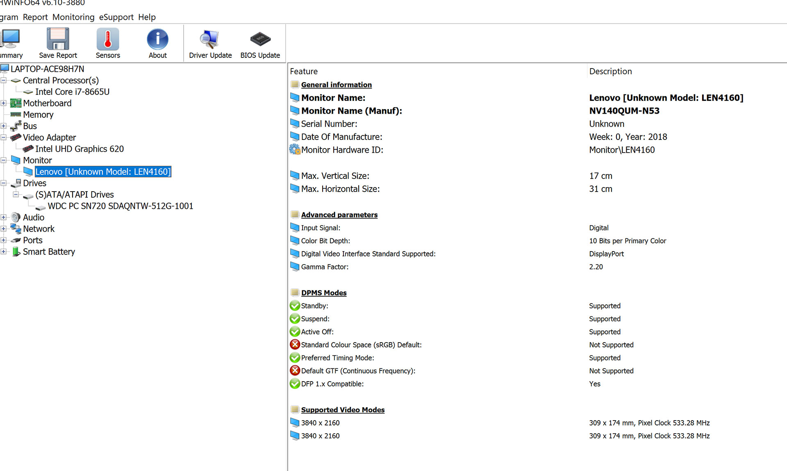Click the Max. Vertical Size row
787x471 pixels.
(538, 176)
